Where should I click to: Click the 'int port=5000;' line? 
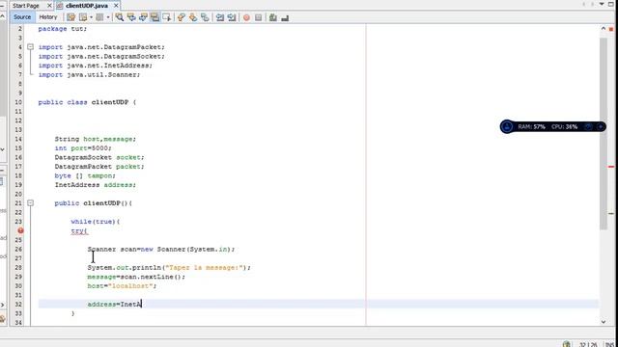[x=83, y=147]
